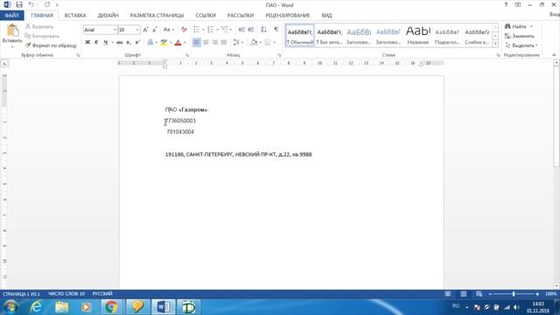Open the font size 10 dropdown
This screenshot has height=315, width=560.
click(x=137, y=30)
